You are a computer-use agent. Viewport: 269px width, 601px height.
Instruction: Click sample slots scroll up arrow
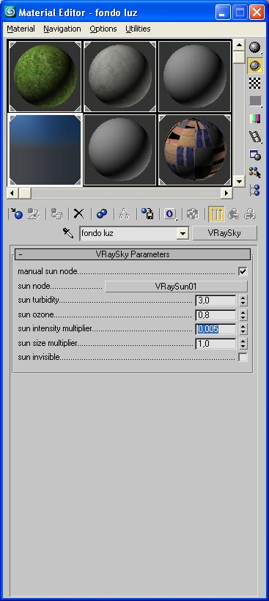tap(239, 45)
